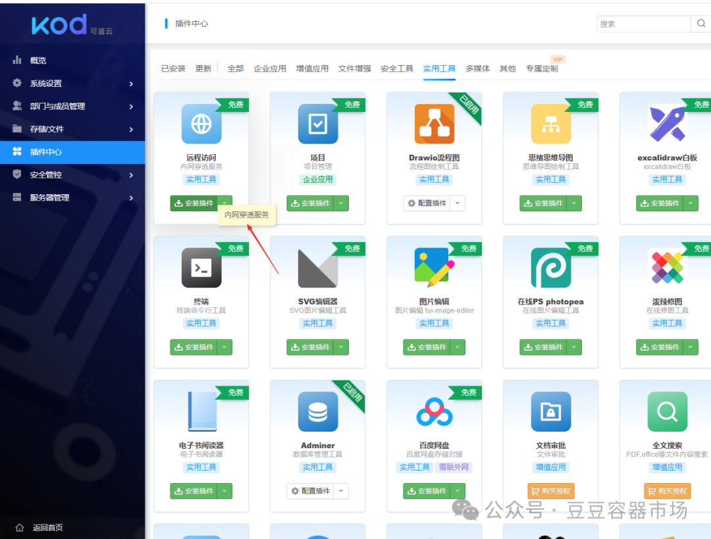Open the 远程访问 globe plugin icon
The width and height of the screenshot is (711, 539).
pyautogui.click(x=201, y=124)
